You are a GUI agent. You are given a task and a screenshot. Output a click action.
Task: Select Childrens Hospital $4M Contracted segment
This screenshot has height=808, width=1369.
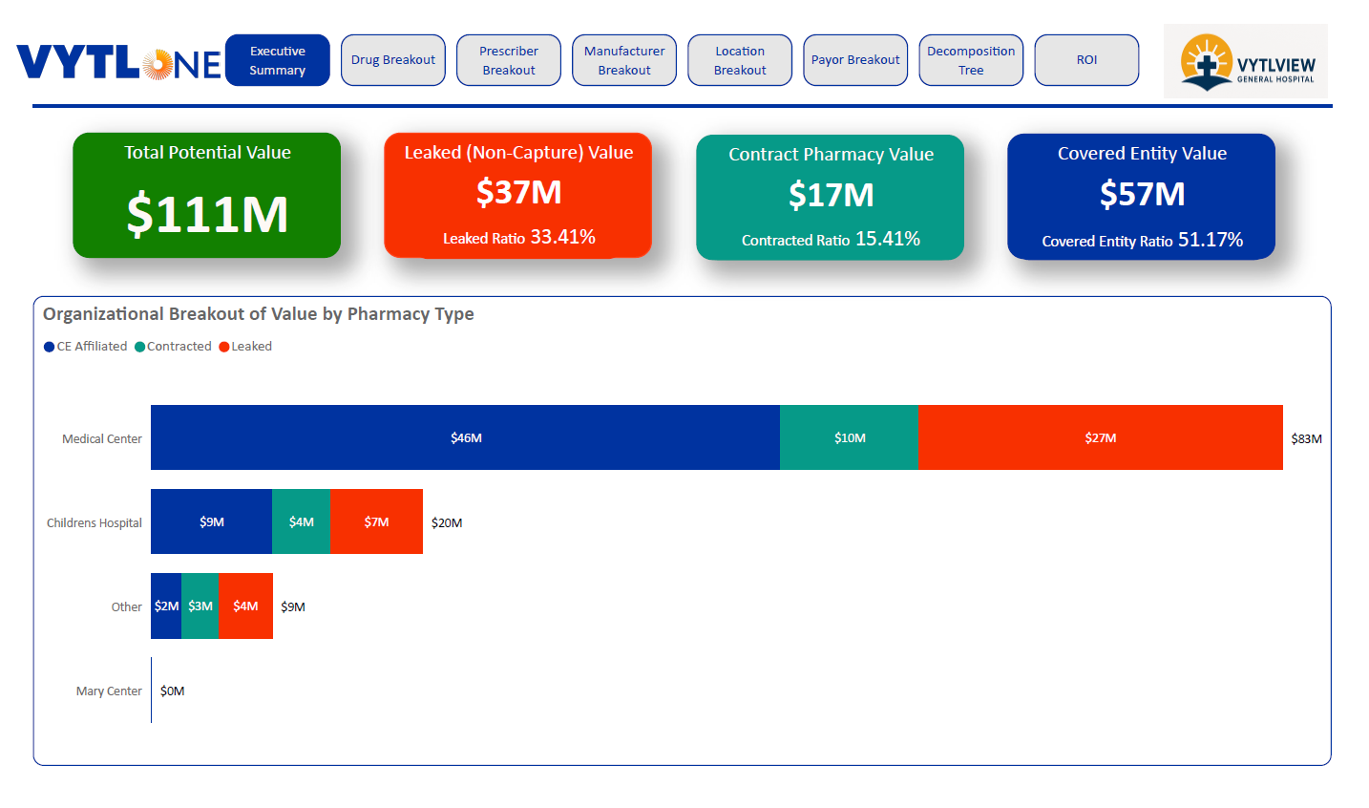301,521
